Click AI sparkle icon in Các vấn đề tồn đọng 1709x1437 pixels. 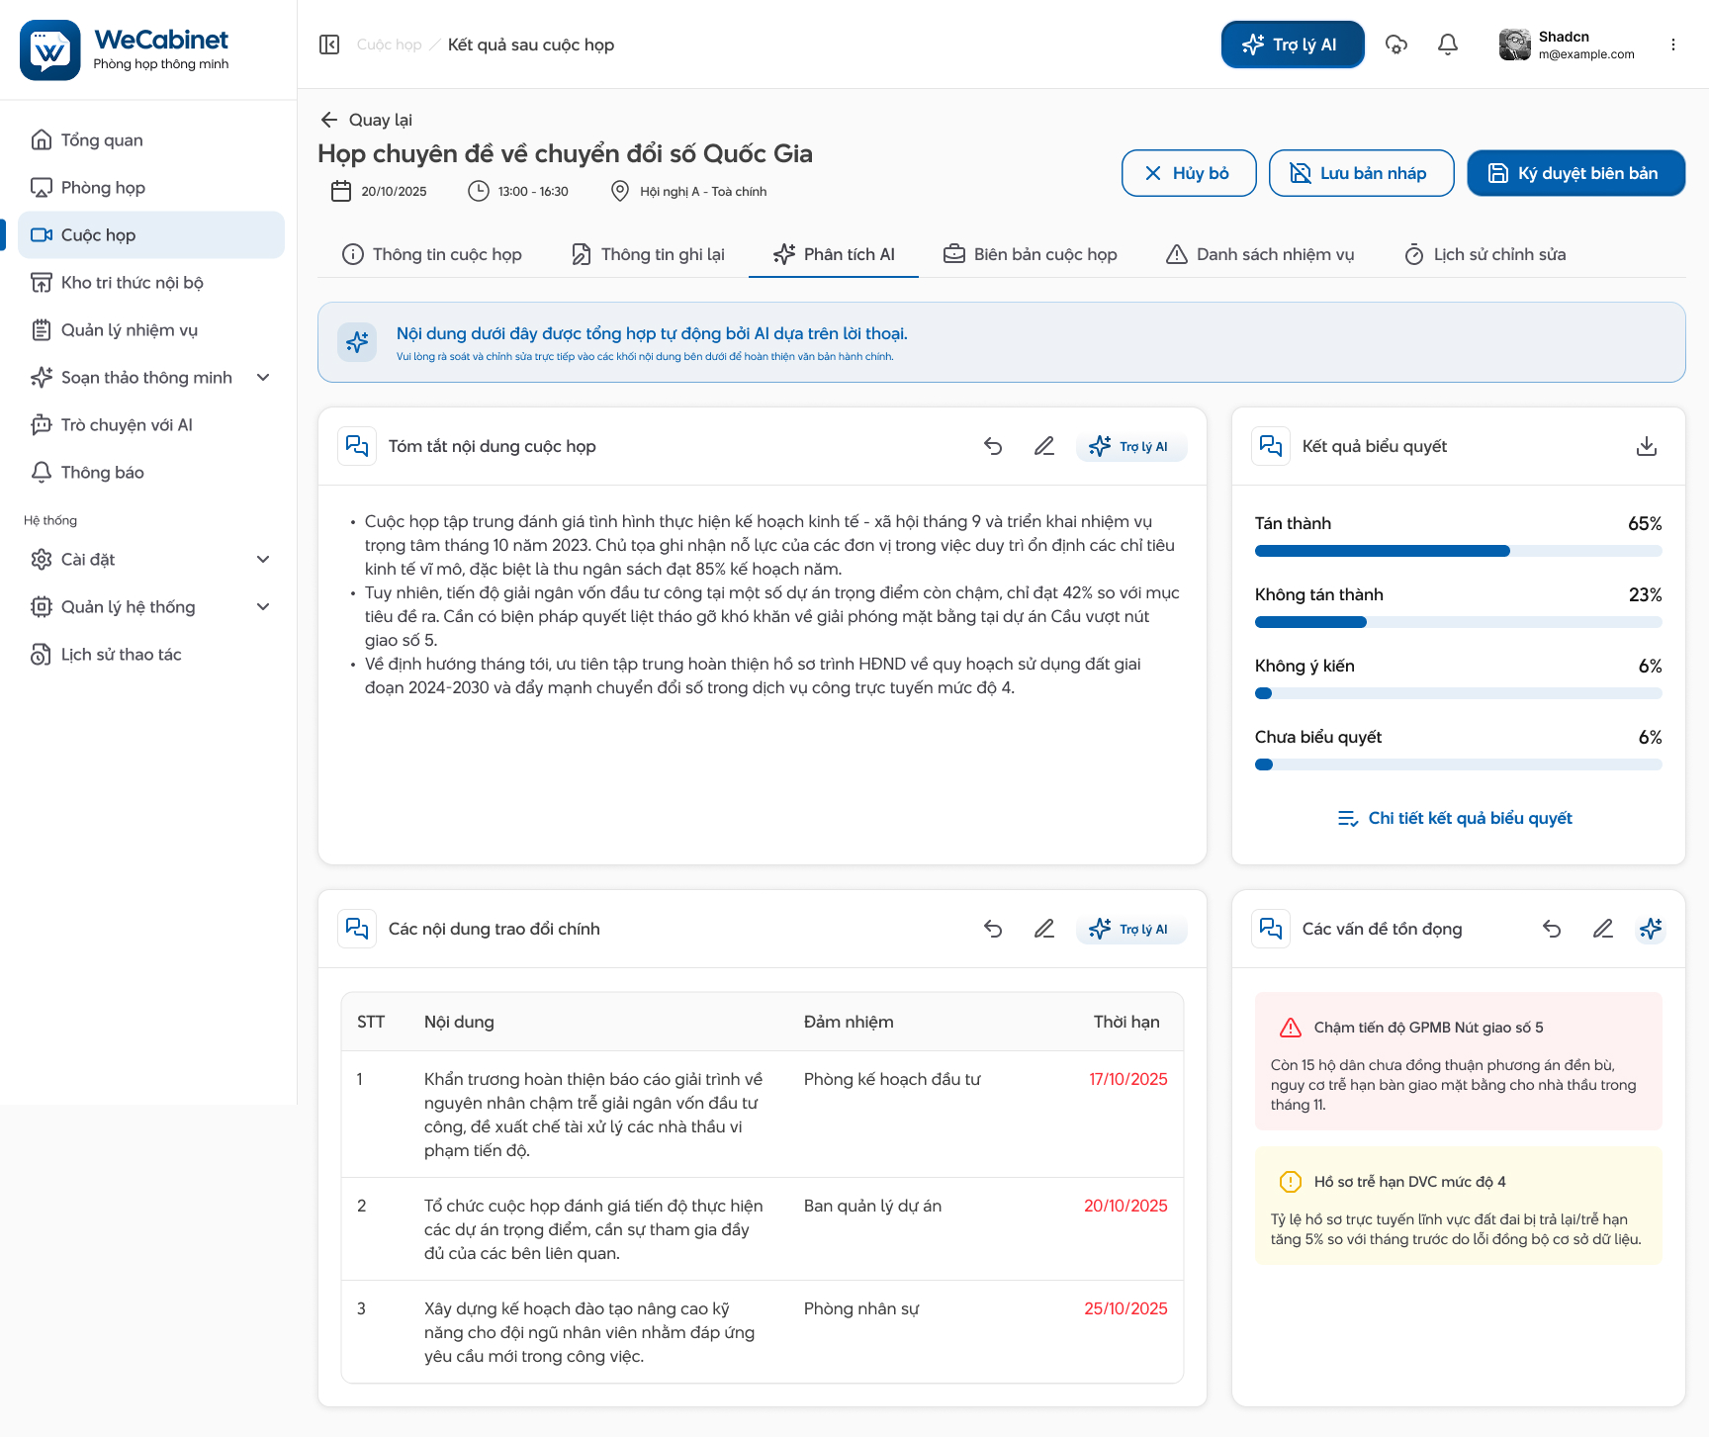tap(1651, 929)
